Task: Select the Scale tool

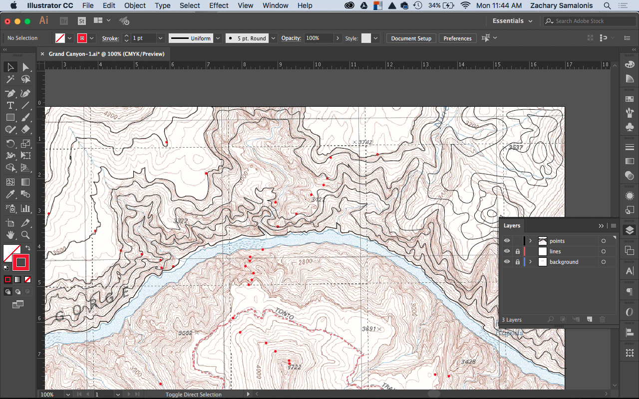Action: click(x=25, y=144)
